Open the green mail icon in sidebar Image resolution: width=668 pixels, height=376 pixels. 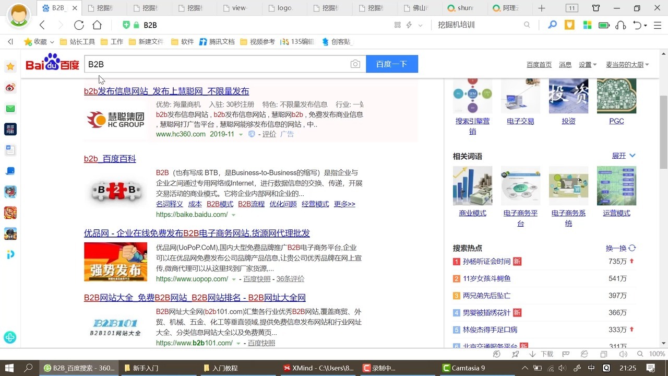(10, 109)
